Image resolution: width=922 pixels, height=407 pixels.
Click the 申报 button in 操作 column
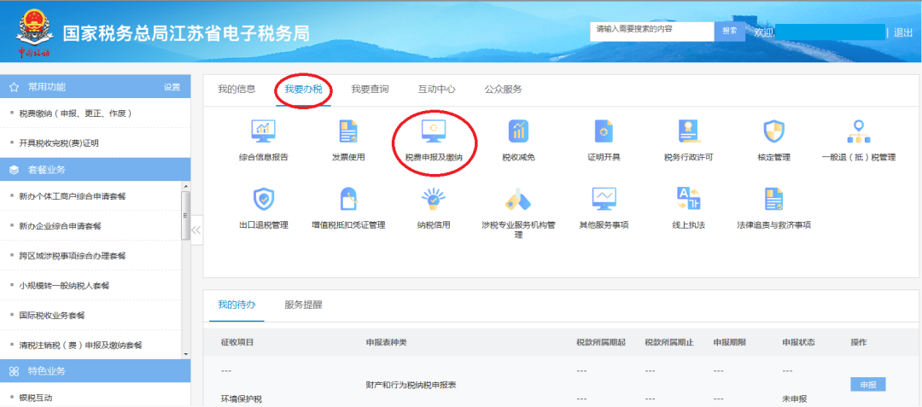point(867,385)
